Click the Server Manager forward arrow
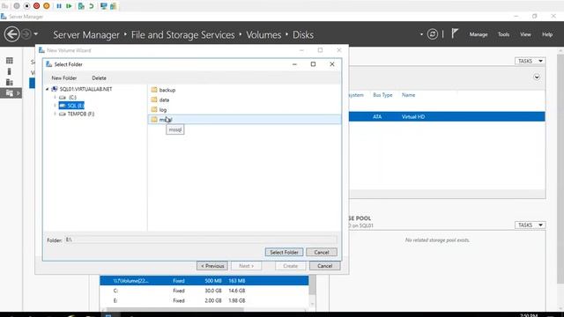Viewport: 564px width, 317px height. pyautogui.click(x=26, y=34)
